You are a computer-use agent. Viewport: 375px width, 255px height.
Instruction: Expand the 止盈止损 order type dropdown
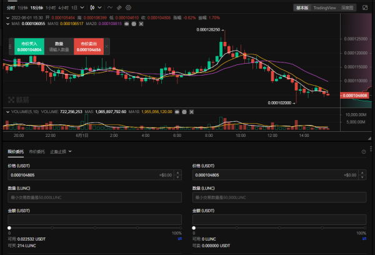click(61, 152)
